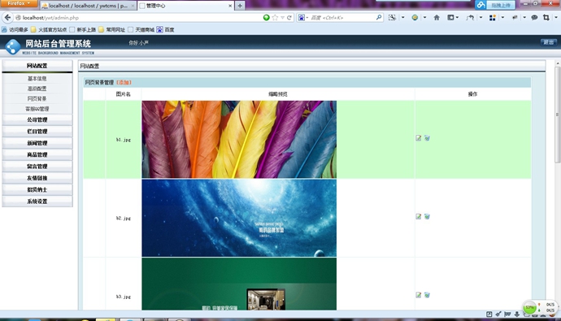The width and height of the screenshot is (561, 321).
Task: Click the screenshot capture toolbar icon
Action: 392,17
